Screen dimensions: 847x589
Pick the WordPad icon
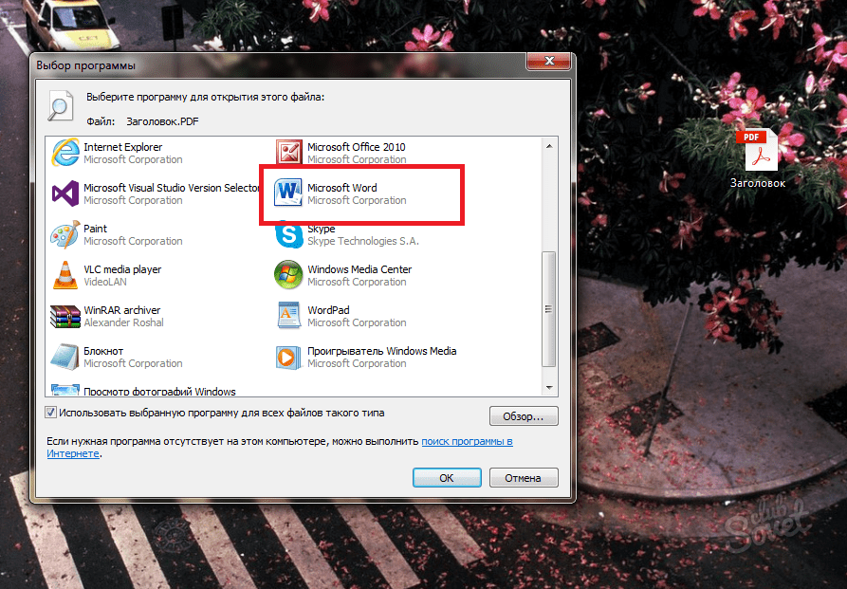point(289,316)
